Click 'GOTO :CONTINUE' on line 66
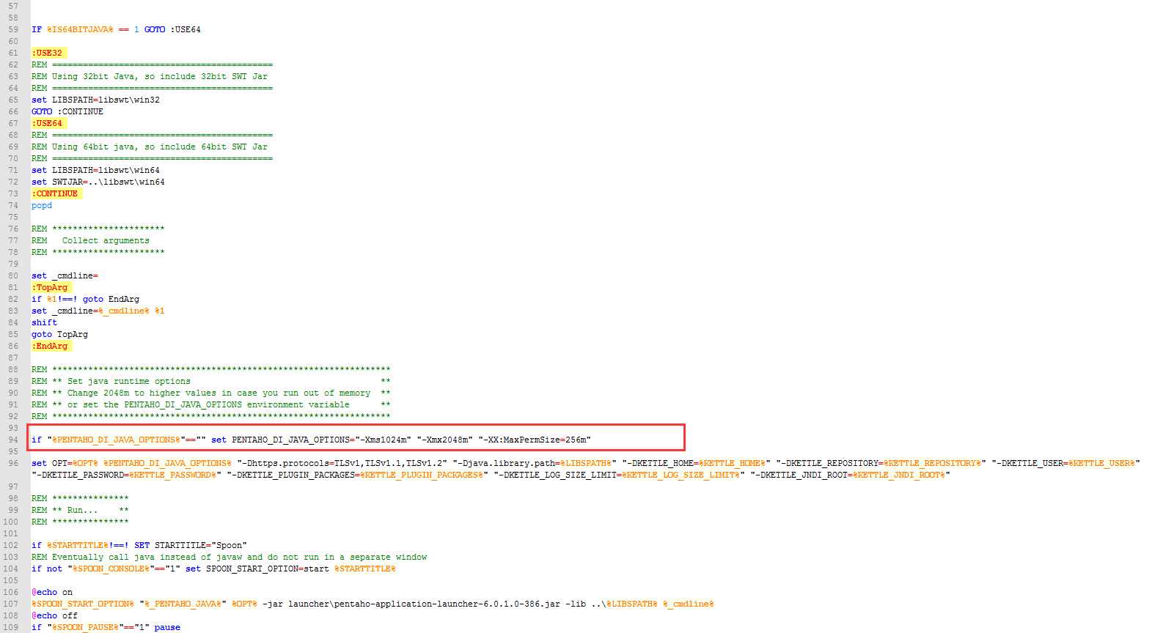Viewport: 1152px width, 633px height. click(x=67, y=111)
